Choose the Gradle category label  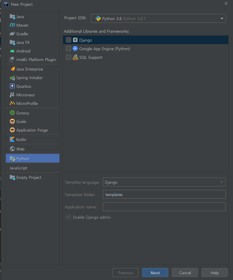(22, 34)
